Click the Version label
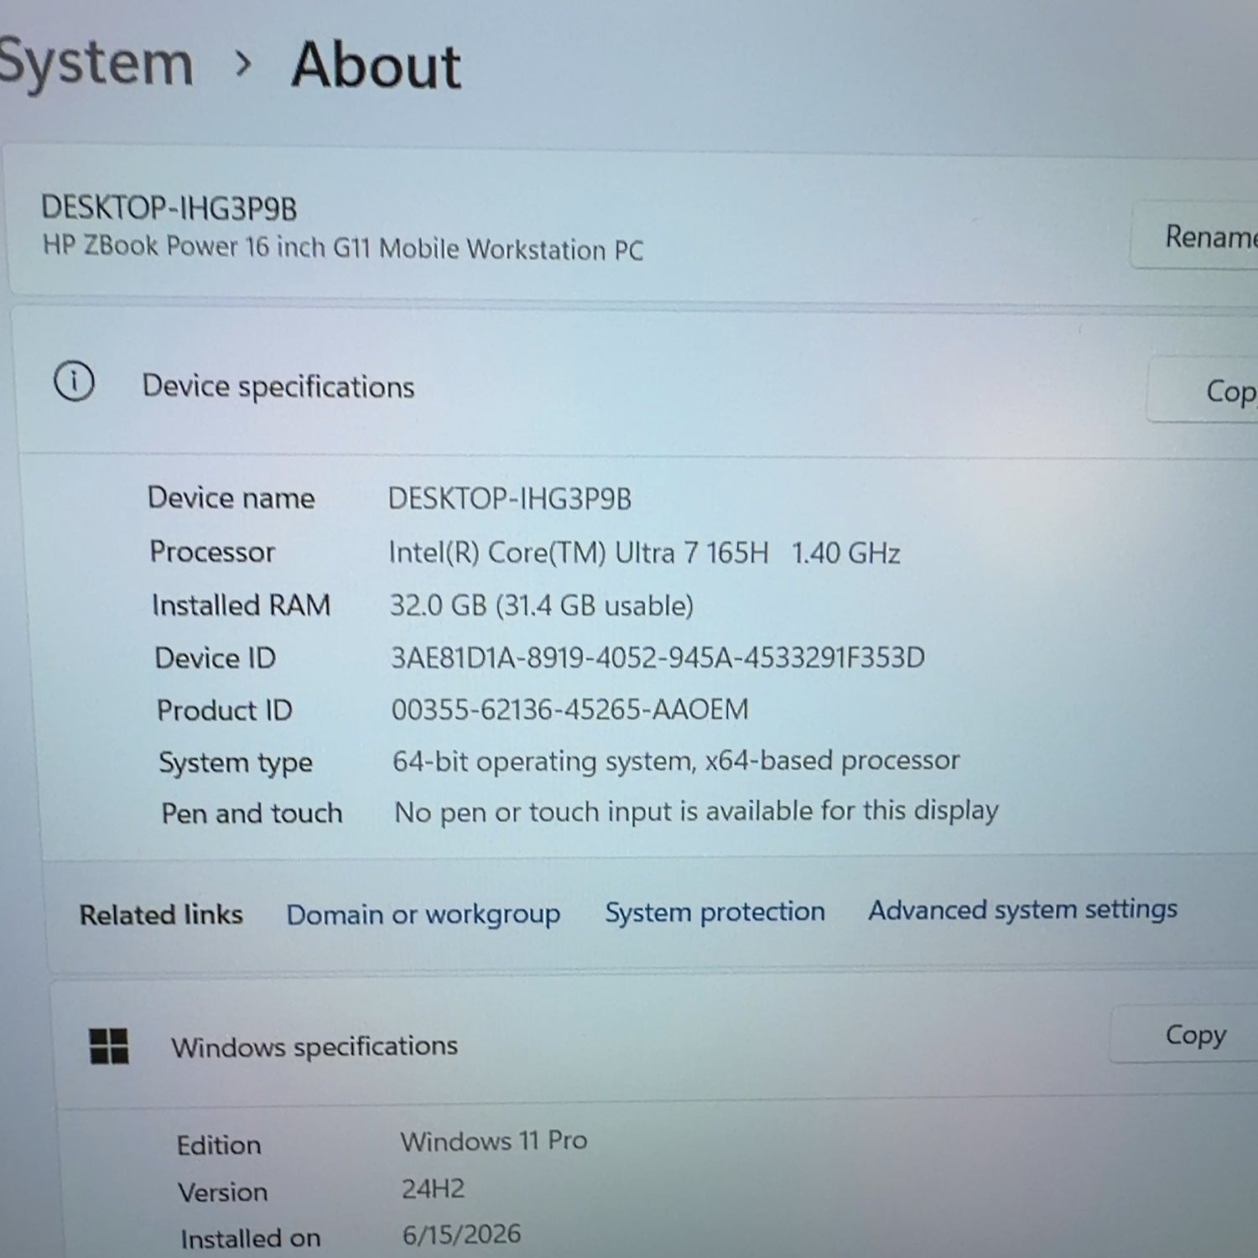 pyautogui.click(x=223, y=1192)
